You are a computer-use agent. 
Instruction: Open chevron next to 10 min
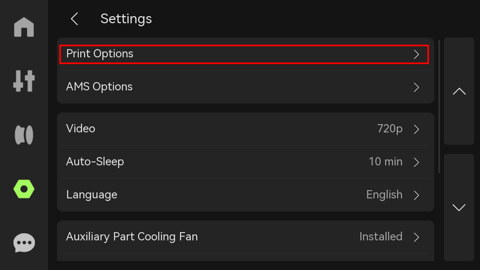[x=416, y=162]
